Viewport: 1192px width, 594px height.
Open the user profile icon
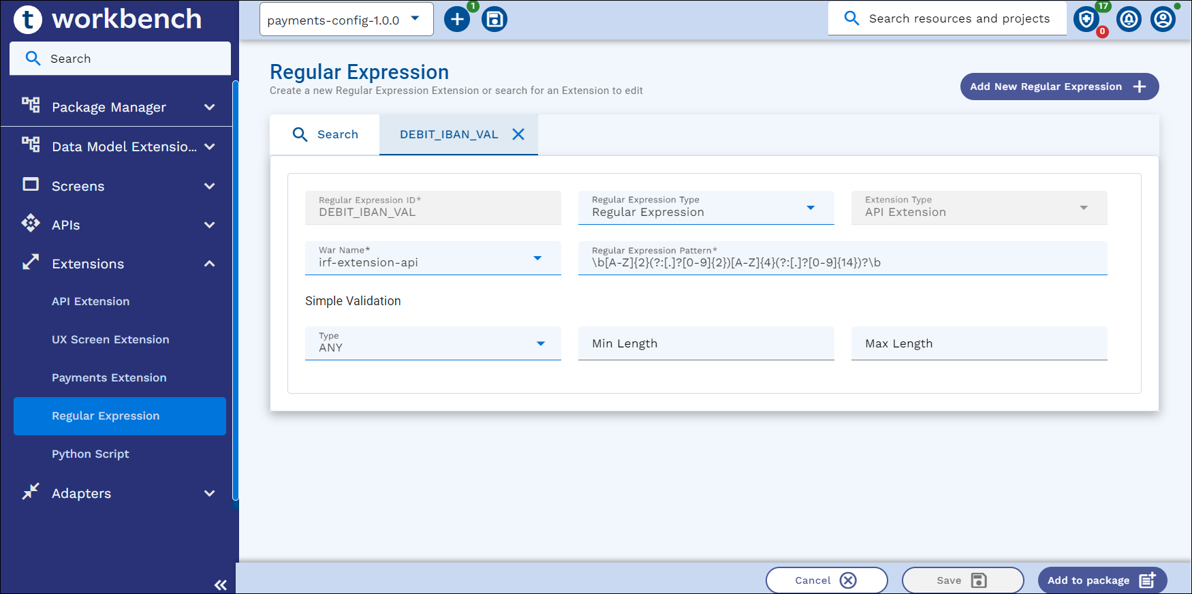1163,19
